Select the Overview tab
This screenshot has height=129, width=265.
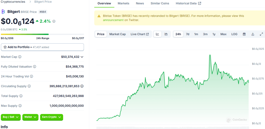pyautogui.click(x=104, y=3)
